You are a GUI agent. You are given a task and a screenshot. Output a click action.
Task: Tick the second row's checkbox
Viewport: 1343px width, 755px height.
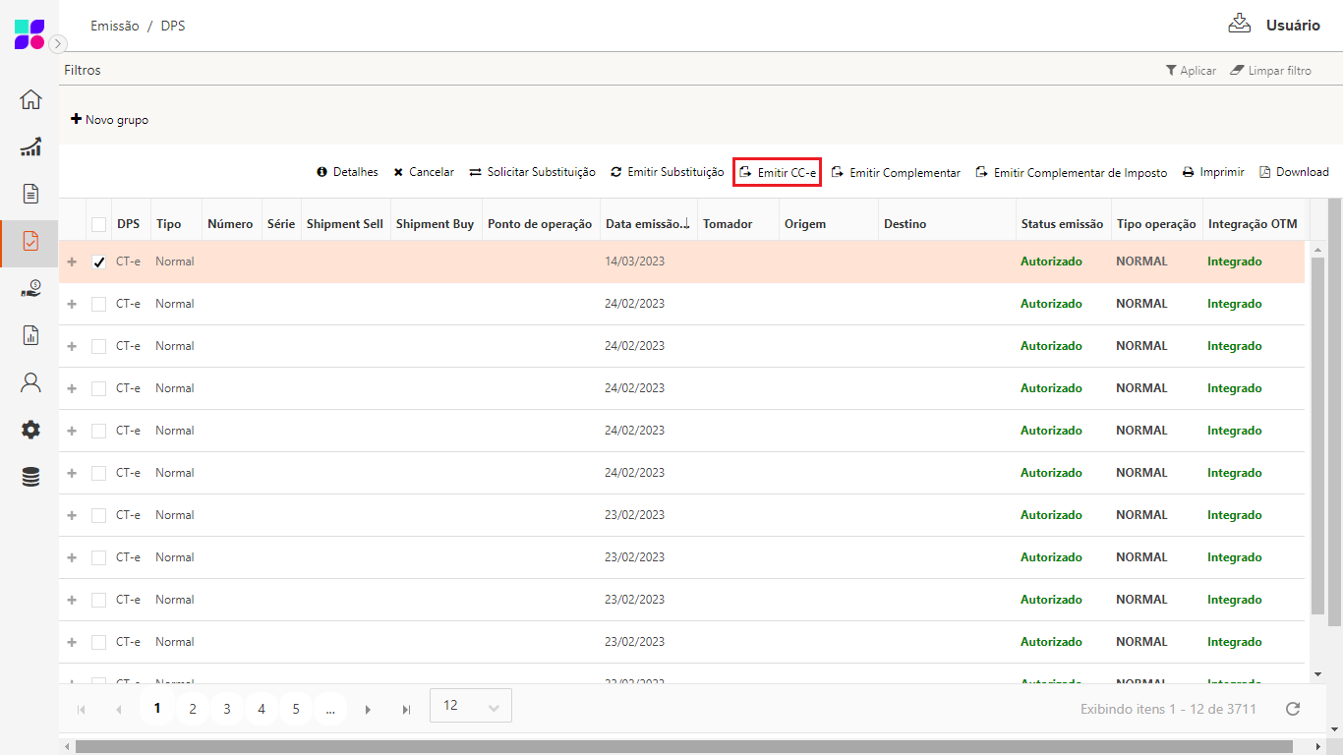pyautogui.click(x=98, y=305)
